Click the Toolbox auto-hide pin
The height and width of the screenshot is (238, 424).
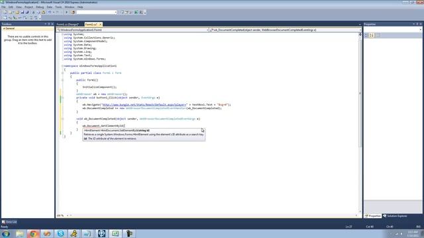pyautogui.click(x=49, y=24)
